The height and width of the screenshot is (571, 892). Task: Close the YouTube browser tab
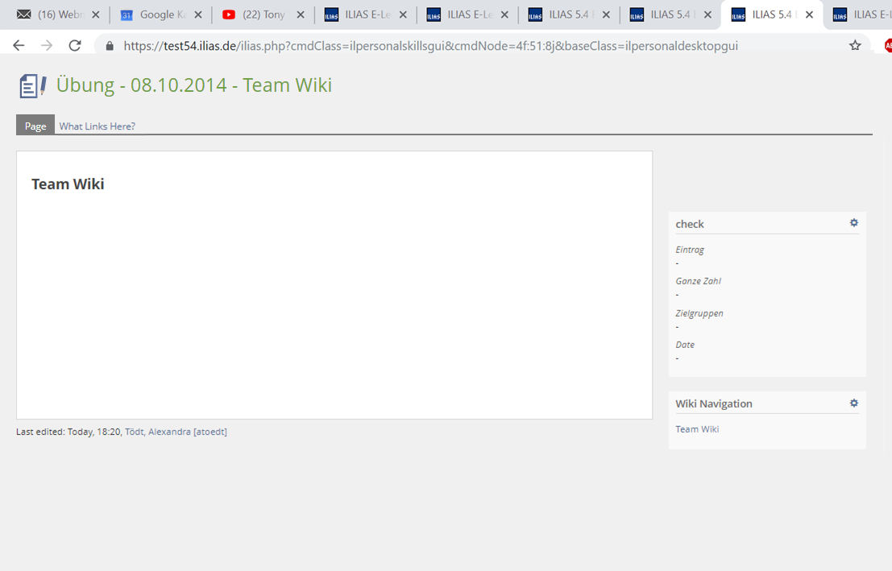(301, 14)
